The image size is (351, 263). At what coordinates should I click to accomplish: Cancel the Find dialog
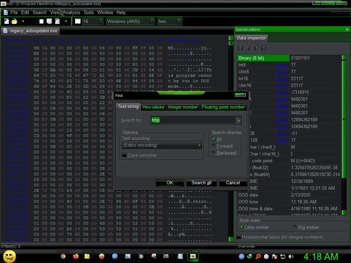pyautogui.click(x=233, y=183)
